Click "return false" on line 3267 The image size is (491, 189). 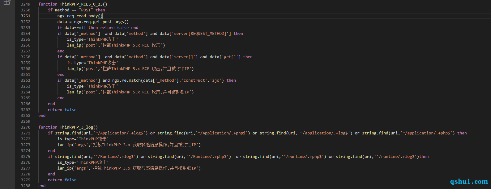(x=62, y=110)
